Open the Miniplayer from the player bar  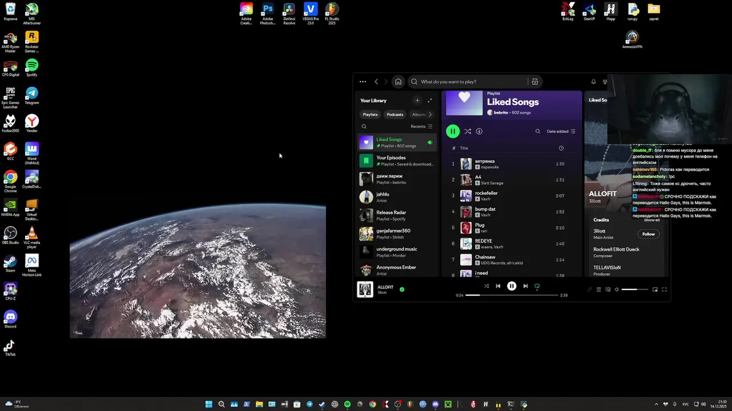point(655,289)
